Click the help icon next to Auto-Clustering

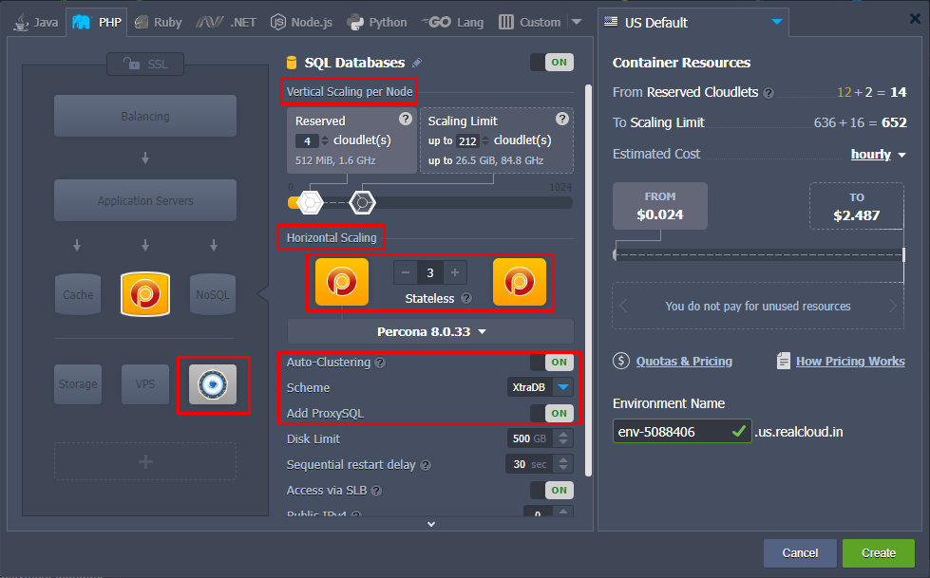(380, 363)
